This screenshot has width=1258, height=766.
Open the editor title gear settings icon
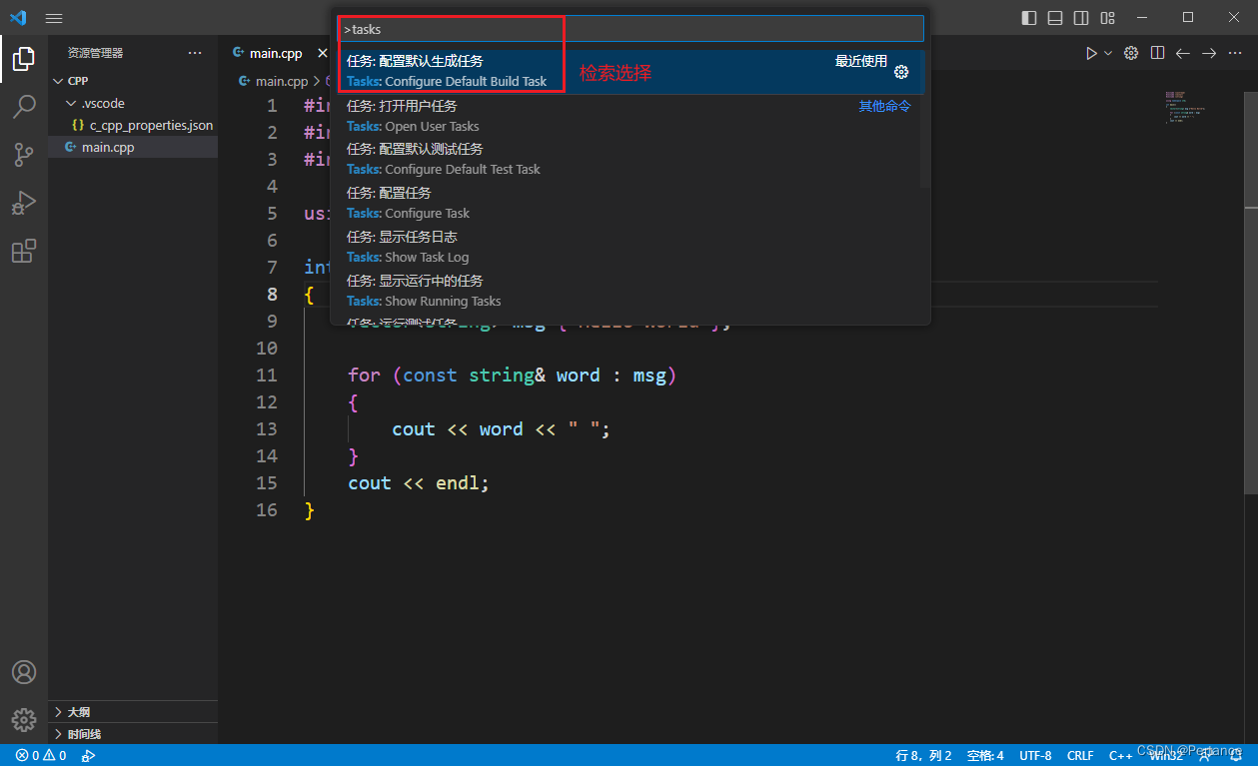pyautogui.click(x=1131, y=53)
